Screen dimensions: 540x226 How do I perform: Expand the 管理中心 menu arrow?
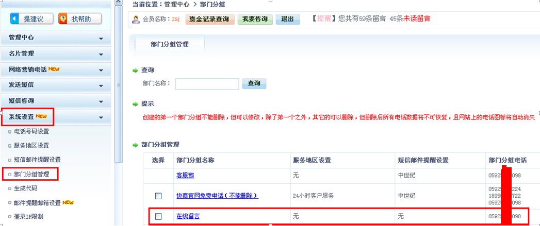pyautogui.click(x=101, y=38)
